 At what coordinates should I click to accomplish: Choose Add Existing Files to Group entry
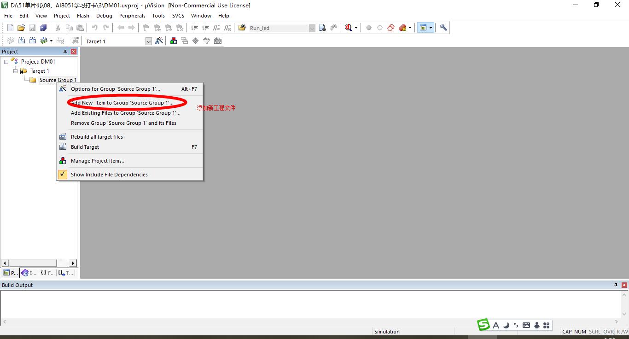pos(129,113)
